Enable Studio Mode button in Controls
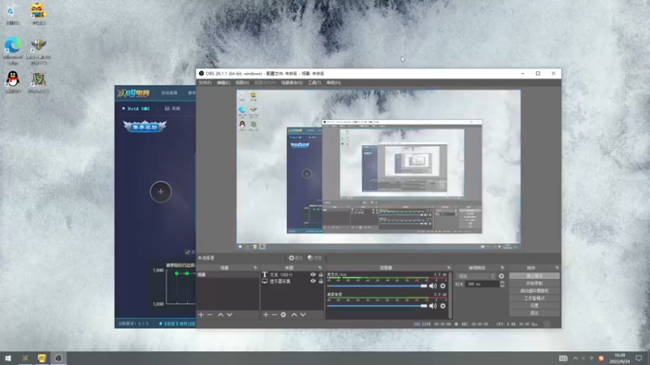Viewport: 650px width, 365px height. click(x=534, y=298)
